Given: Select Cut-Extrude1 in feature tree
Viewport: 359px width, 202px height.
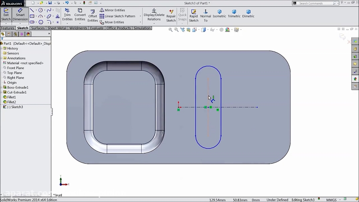Looking at the screenshot, I should (x=15, y=92).
